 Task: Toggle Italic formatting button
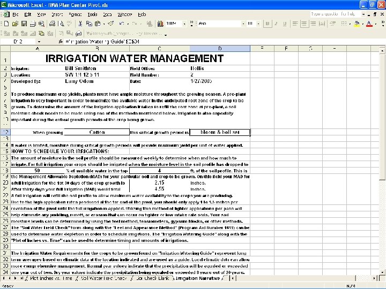(276, 24)
